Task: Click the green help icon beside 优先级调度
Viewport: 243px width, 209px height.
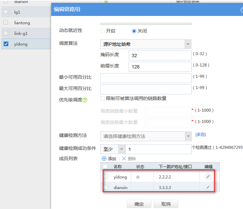Action: [x=85, y=100]
